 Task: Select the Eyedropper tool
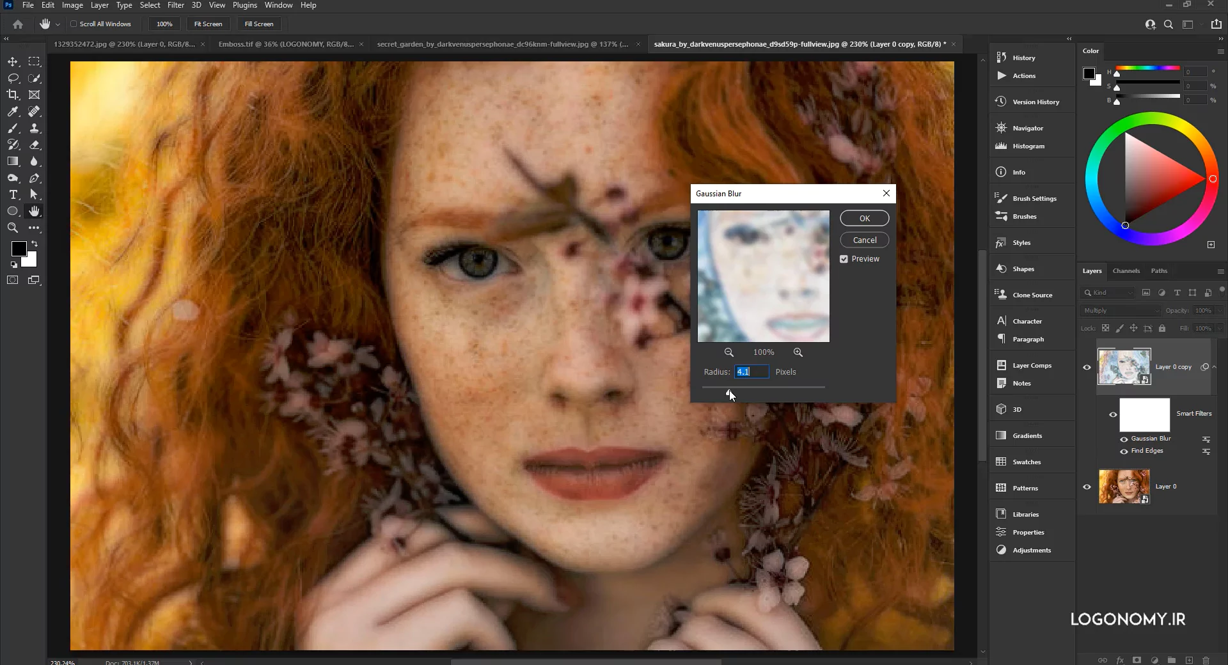click(13, 112)
